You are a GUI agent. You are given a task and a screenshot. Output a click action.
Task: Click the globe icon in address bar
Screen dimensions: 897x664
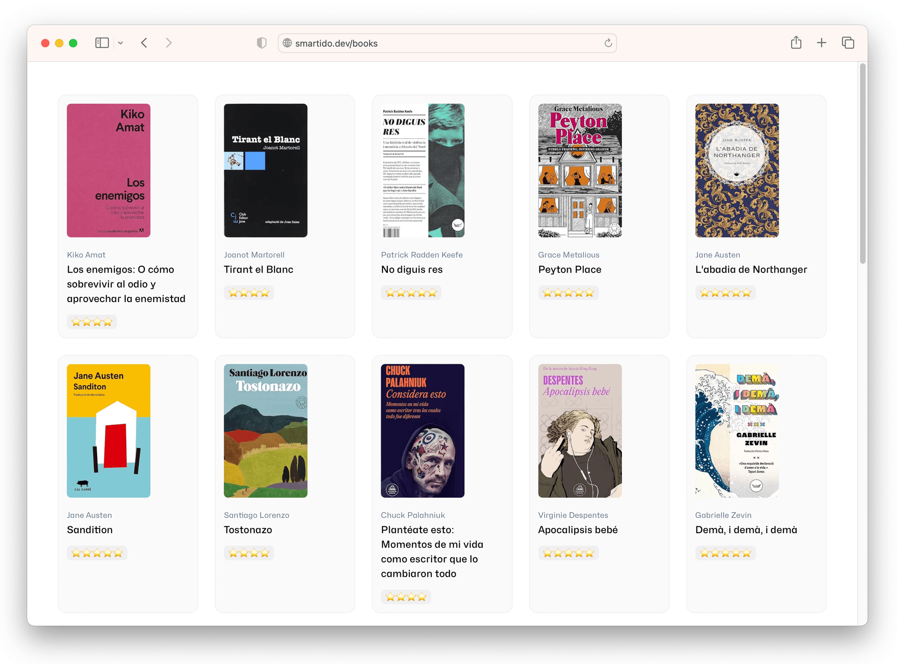point(287,43)
